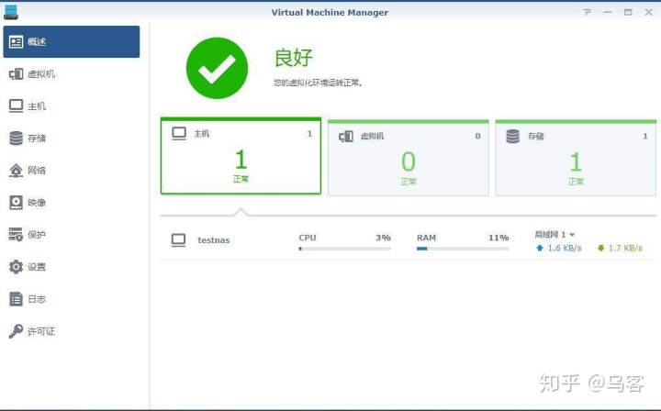The image size is (661, 411).
Task: Click the database icon beside sidebar 存储
Action: [x=16, y=139]
